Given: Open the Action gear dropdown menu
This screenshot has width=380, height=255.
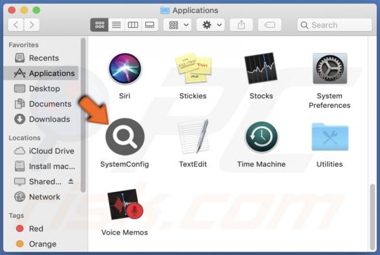Looking at the screenshot, I should click(210, 24).
